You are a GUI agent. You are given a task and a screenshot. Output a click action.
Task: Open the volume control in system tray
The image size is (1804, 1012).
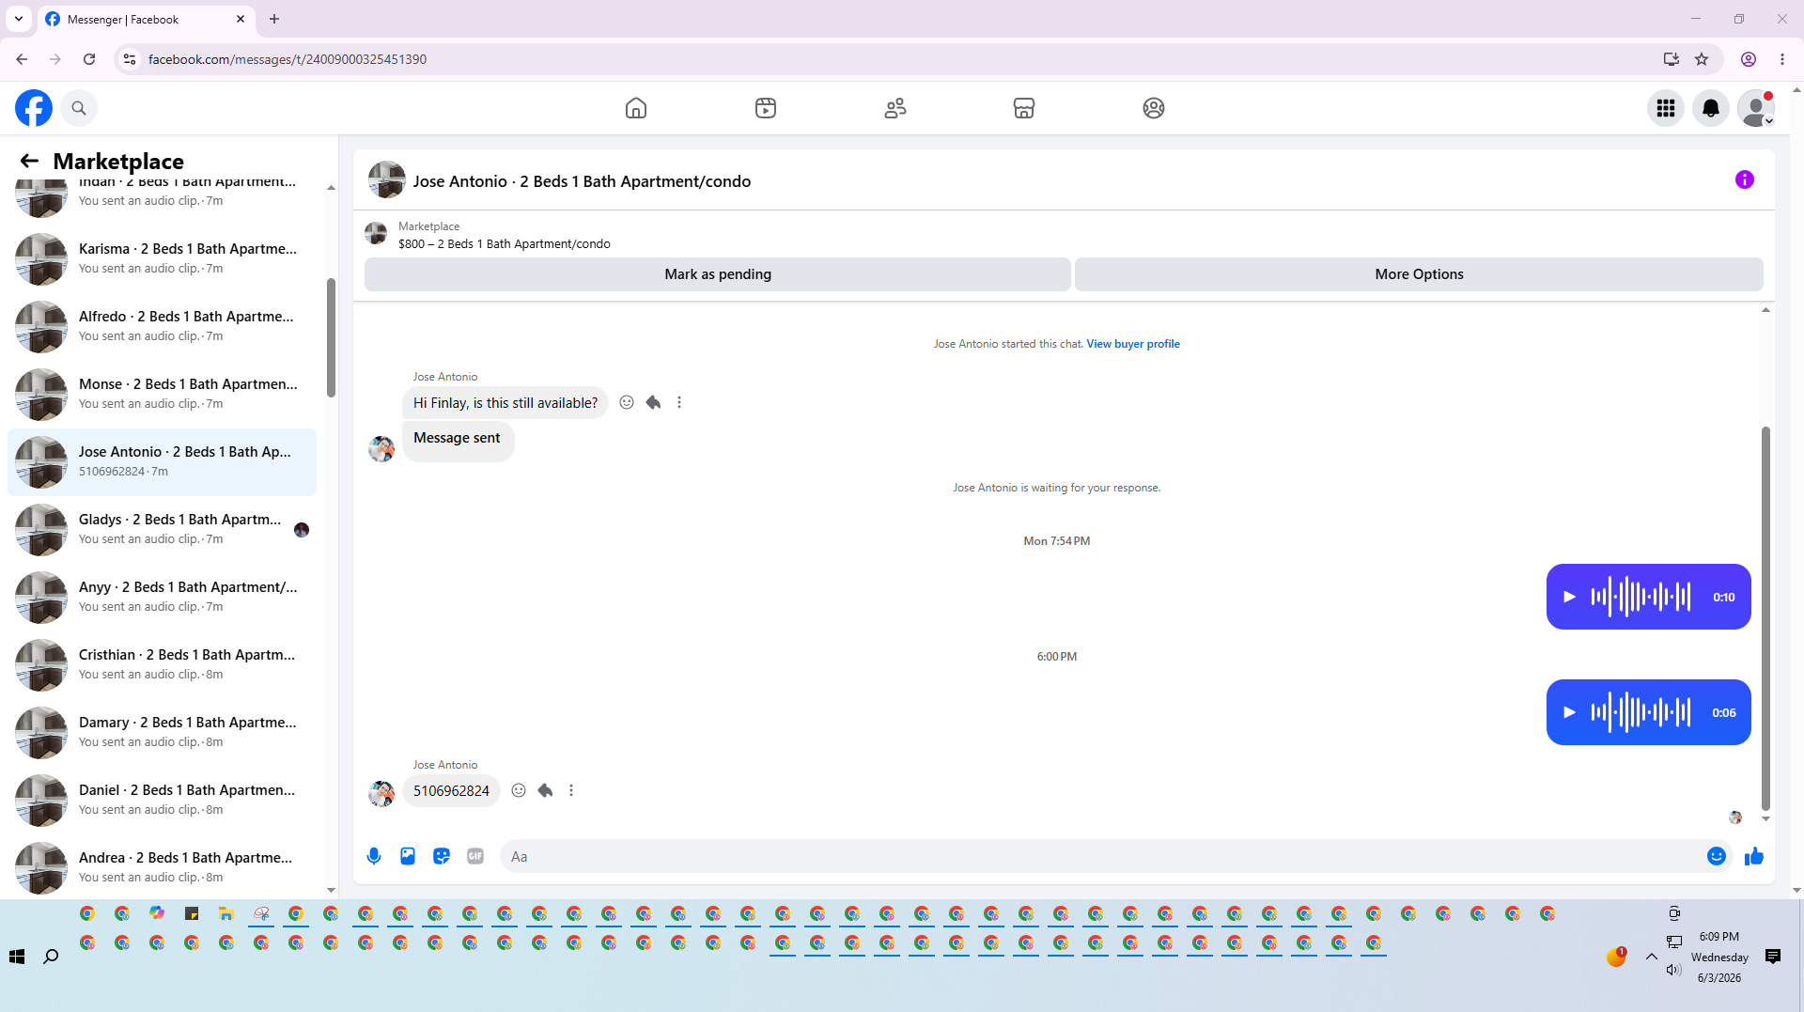tap(1673, 970)
